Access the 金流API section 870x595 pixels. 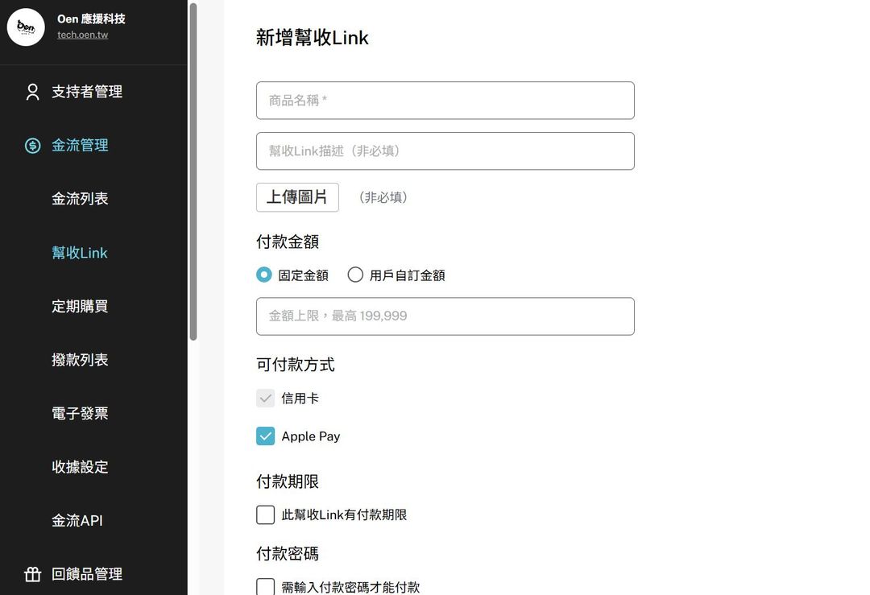tap(77, 520)
